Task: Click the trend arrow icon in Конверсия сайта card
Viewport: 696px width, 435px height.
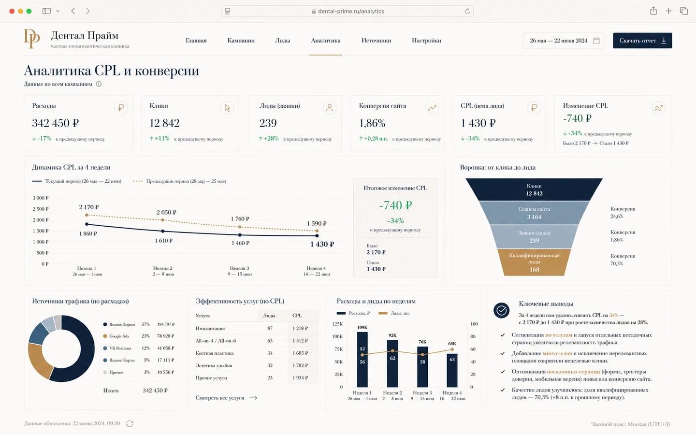Action: (x=432, y=108)
